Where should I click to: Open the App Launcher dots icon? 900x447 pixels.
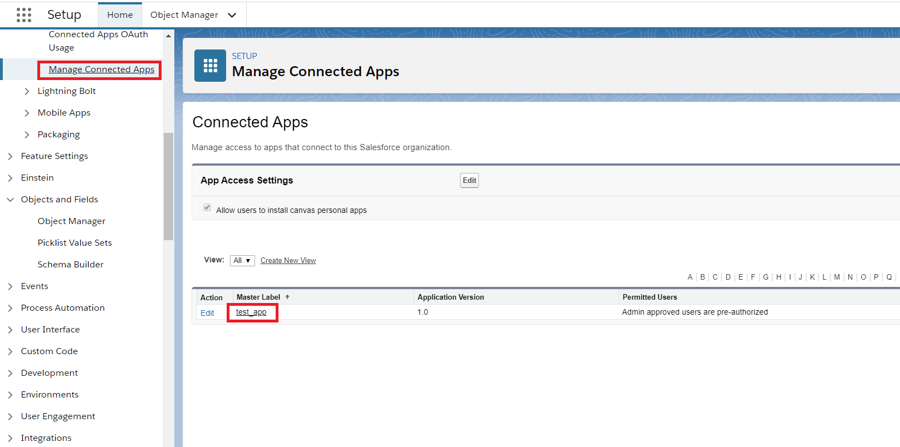pos(24,15)
